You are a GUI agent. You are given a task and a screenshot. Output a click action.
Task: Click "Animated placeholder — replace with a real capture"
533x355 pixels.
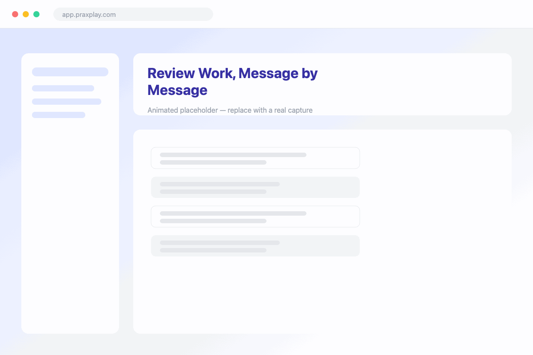pos(230,110)
